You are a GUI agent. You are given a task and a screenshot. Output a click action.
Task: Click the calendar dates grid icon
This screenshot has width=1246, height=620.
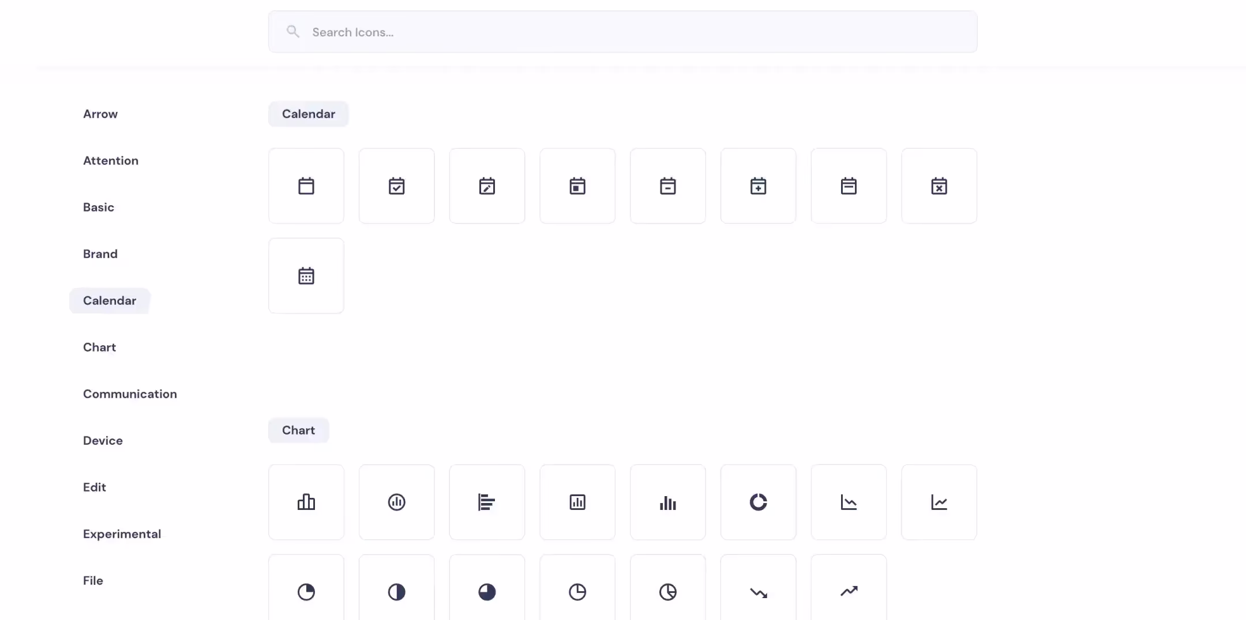click(x=306, y=276)
